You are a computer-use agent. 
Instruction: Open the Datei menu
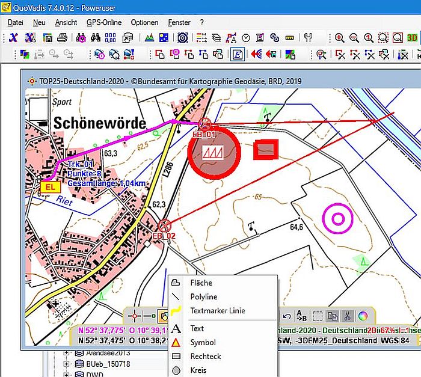tap(15, 23)
